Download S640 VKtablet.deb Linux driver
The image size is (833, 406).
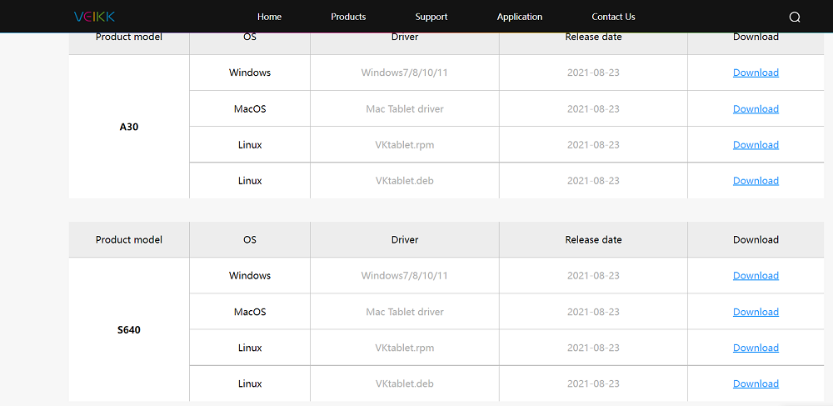(756, 383)
